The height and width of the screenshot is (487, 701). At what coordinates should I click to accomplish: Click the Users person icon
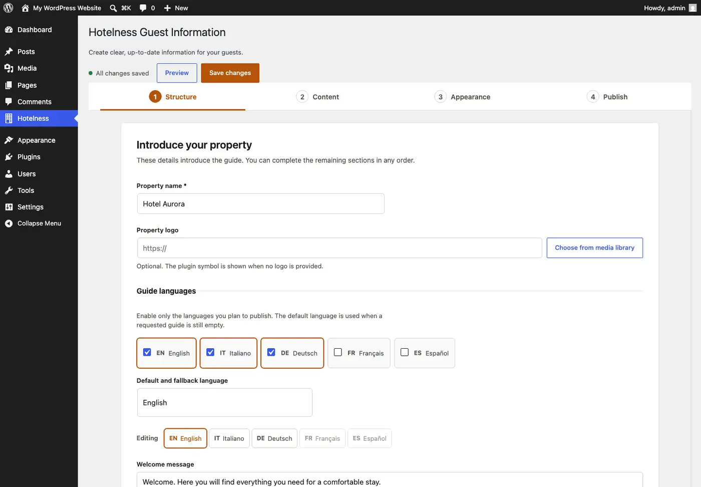(x=9, y=174)
